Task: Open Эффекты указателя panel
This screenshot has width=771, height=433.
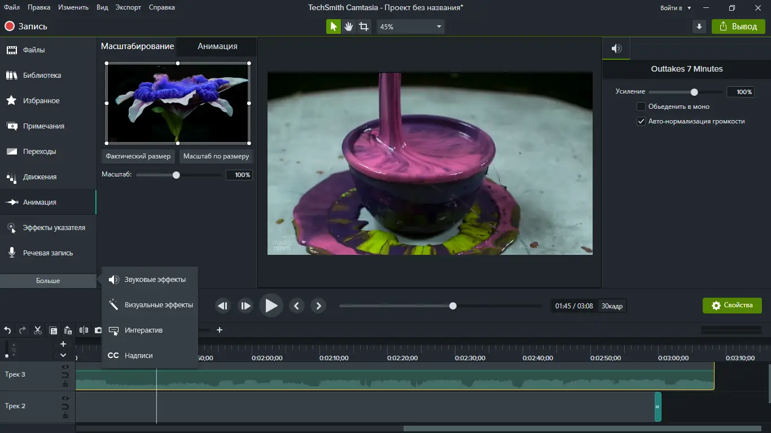Action: click(x=49, y=228)
